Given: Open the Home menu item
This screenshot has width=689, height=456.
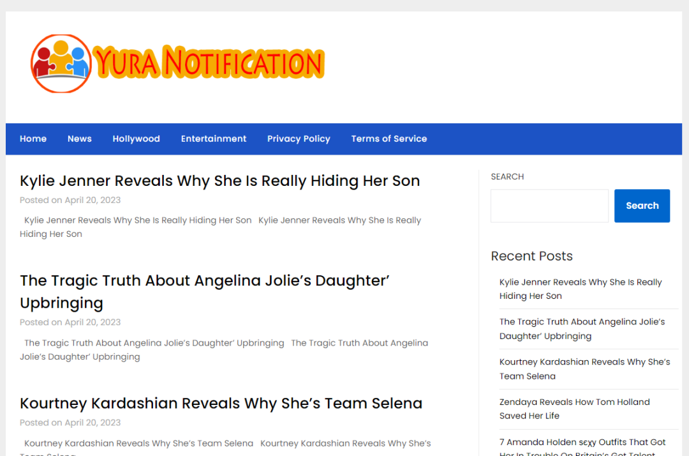Looking at the screenshot, I should [33, 139].
